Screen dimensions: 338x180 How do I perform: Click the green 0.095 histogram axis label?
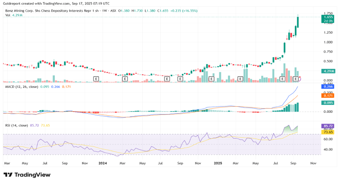tap(328, 103)
